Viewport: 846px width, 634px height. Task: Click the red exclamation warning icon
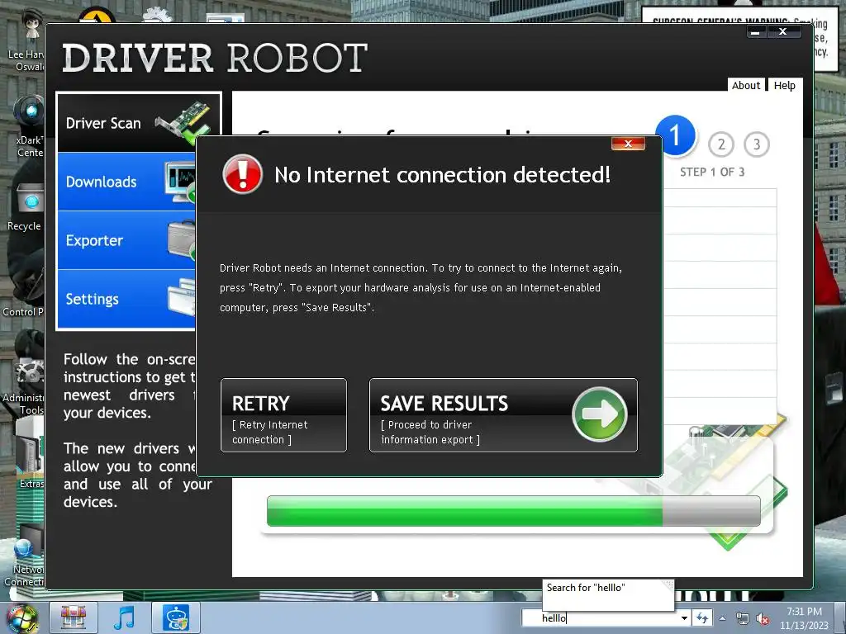[242, 174]
